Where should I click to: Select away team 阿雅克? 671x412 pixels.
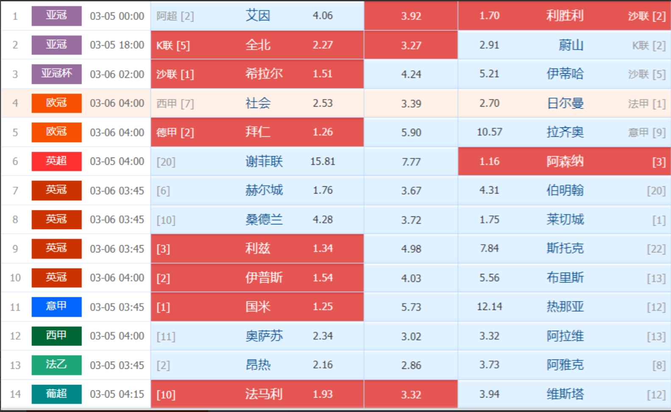click(565, 365)
